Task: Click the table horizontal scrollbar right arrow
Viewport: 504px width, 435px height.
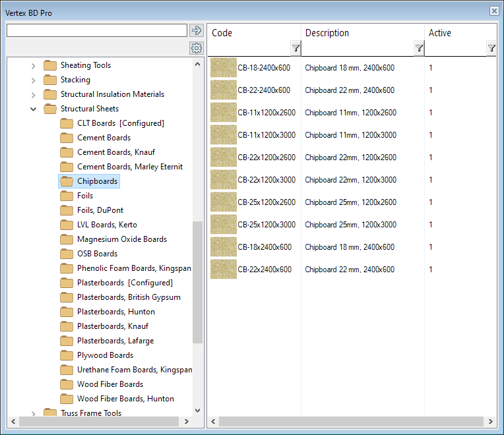Action: (x=490, y=421)
